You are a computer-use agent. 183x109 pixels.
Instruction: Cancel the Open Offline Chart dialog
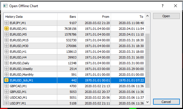tap(166, 102)
